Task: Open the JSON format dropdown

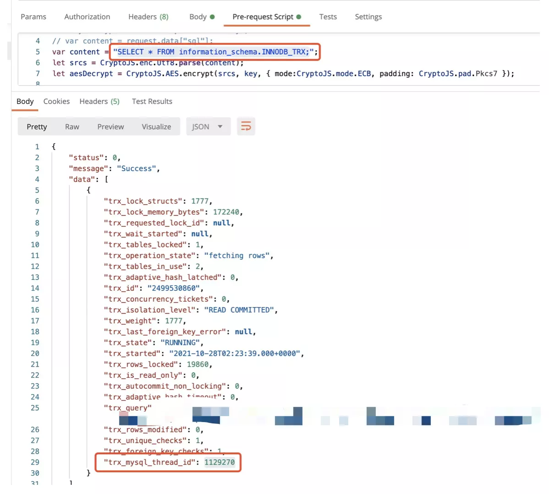Action: point(208,126)
